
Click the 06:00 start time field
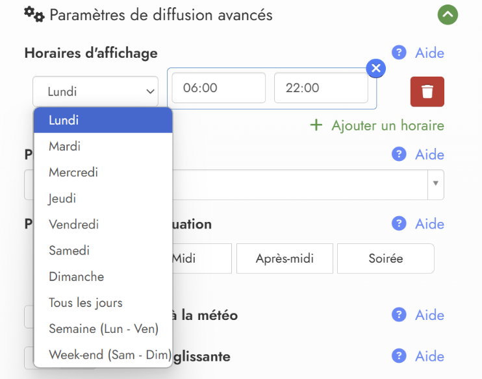click(x=218, y=88)
